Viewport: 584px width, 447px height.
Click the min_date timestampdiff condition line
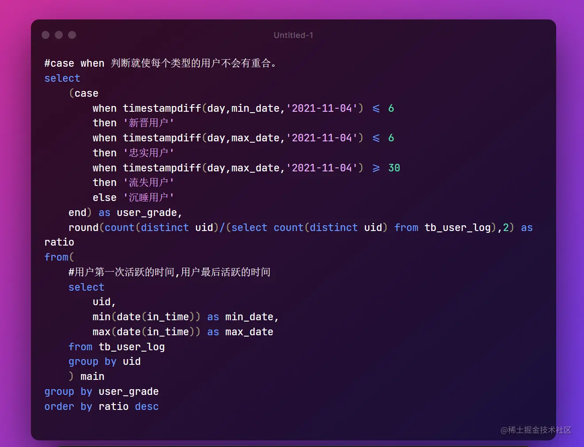(243, 108)
